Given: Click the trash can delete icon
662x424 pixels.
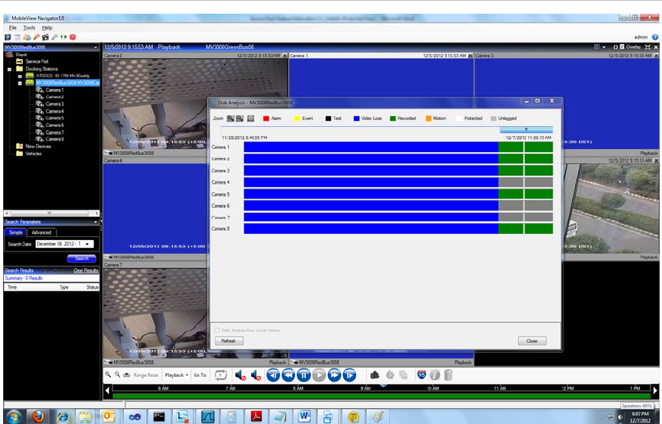Looking at the screenshot, I should point(448,375).
